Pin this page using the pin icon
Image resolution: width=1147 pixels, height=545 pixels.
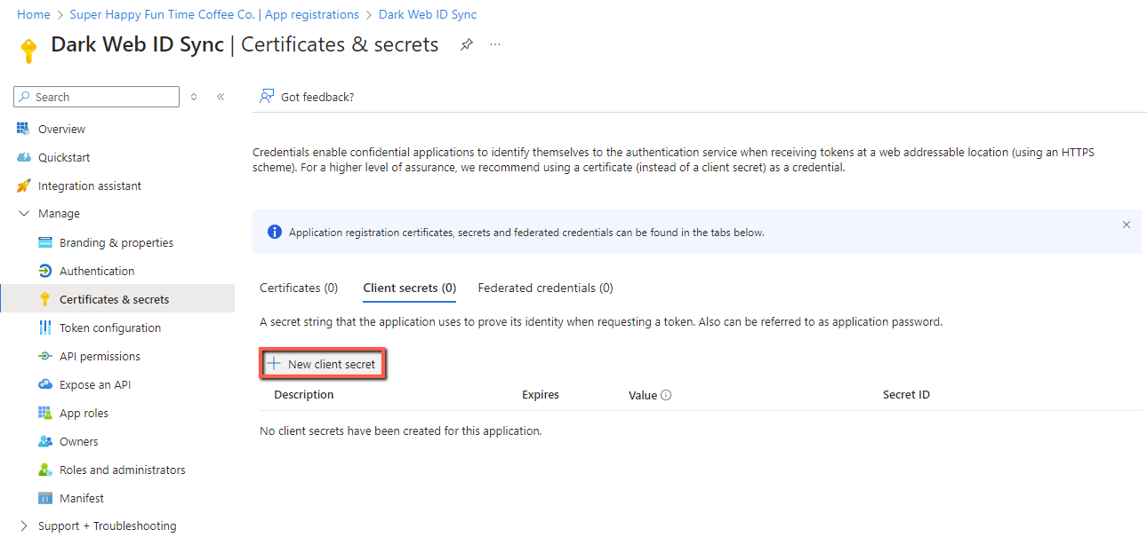(x=467, y=45)
